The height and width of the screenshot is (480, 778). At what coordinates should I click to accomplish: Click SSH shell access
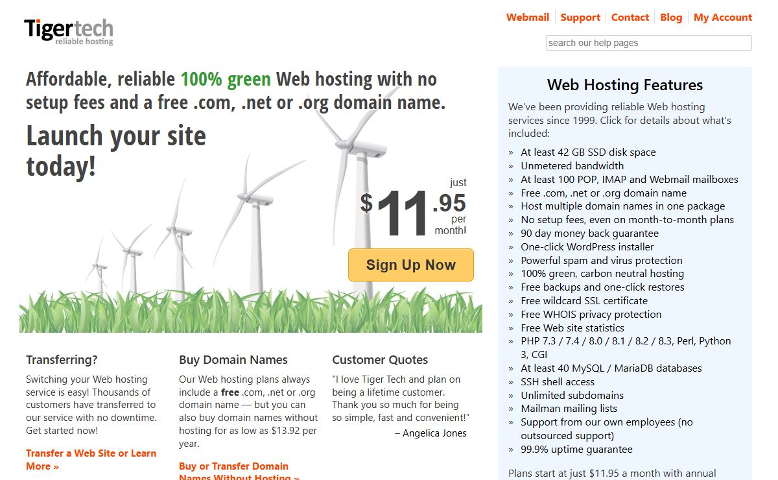click(x=558, y=382)
